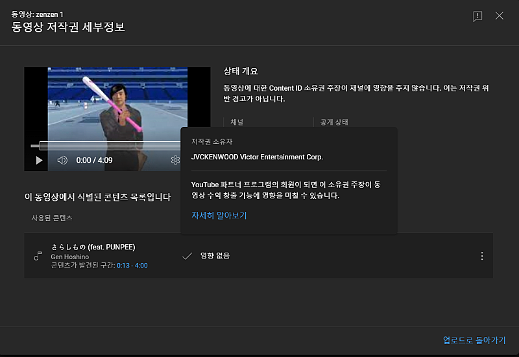Click the Gen Hoshino artist name

tap(70, 257)
